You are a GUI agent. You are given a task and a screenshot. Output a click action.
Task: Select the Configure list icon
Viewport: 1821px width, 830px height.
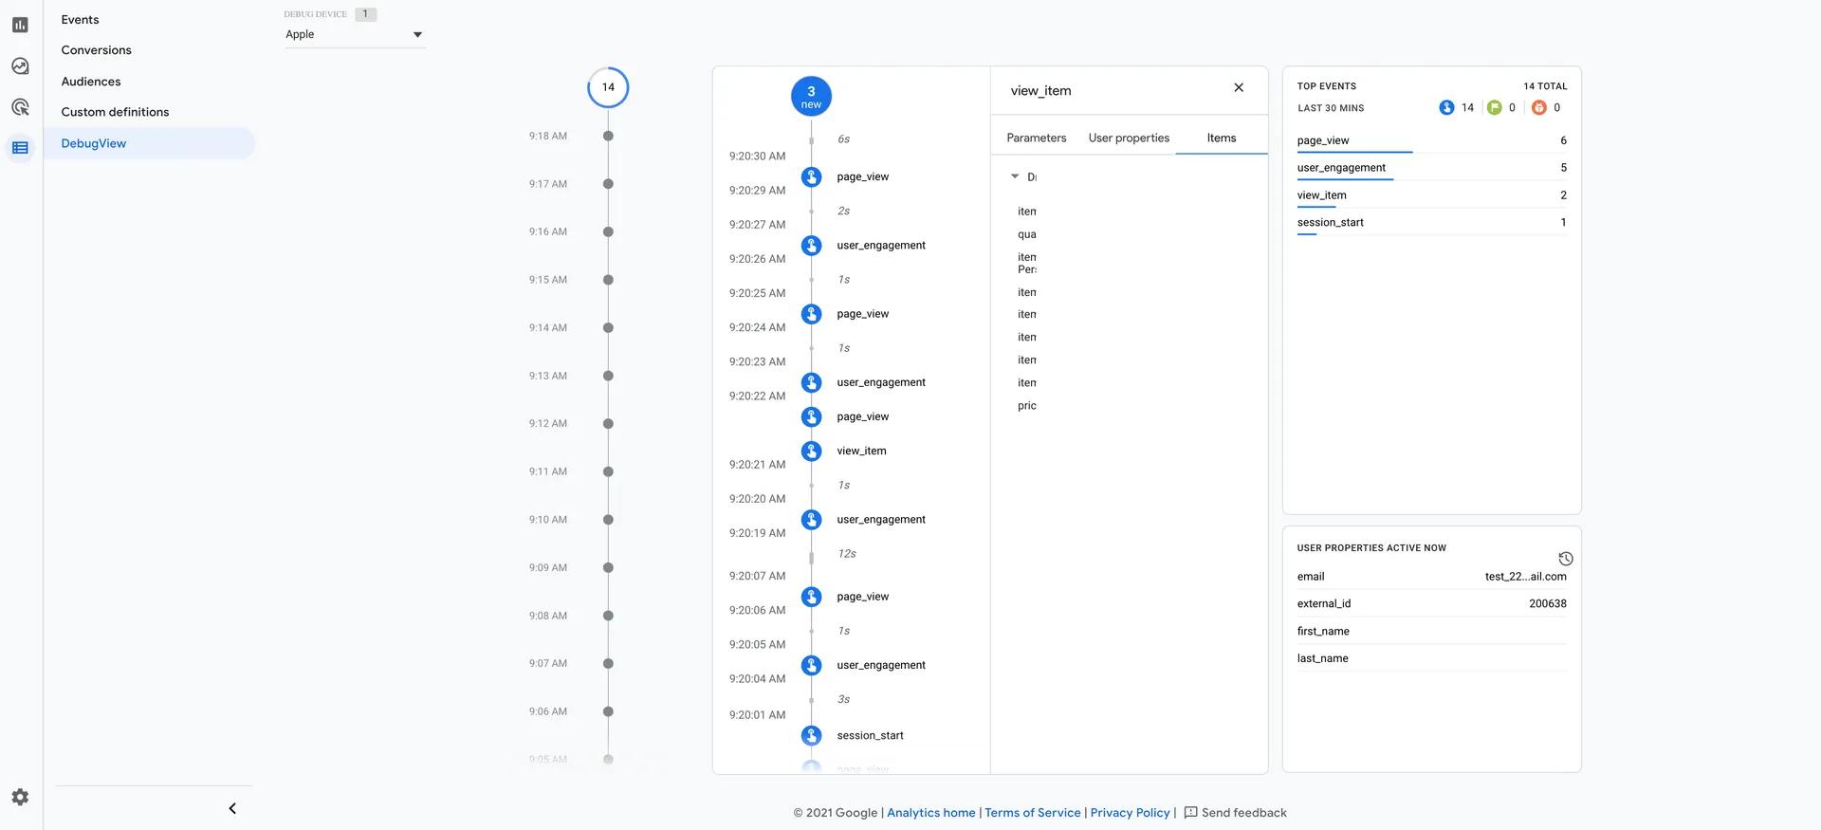(x=20, y=148)
